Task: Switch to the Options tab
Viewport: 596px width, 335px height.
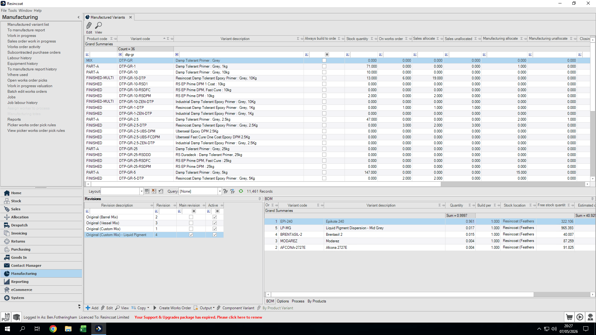Action: pyautogui.click(x=283, y=301)
